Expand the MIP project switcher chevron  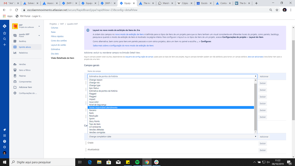coord(39,26)
